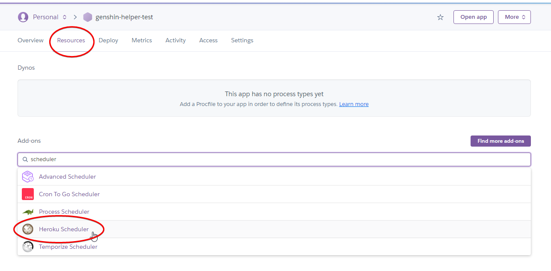This screenshot has height=271, width=551.
Task: Favorite the app with the star icon
Action: pos(440,17)
